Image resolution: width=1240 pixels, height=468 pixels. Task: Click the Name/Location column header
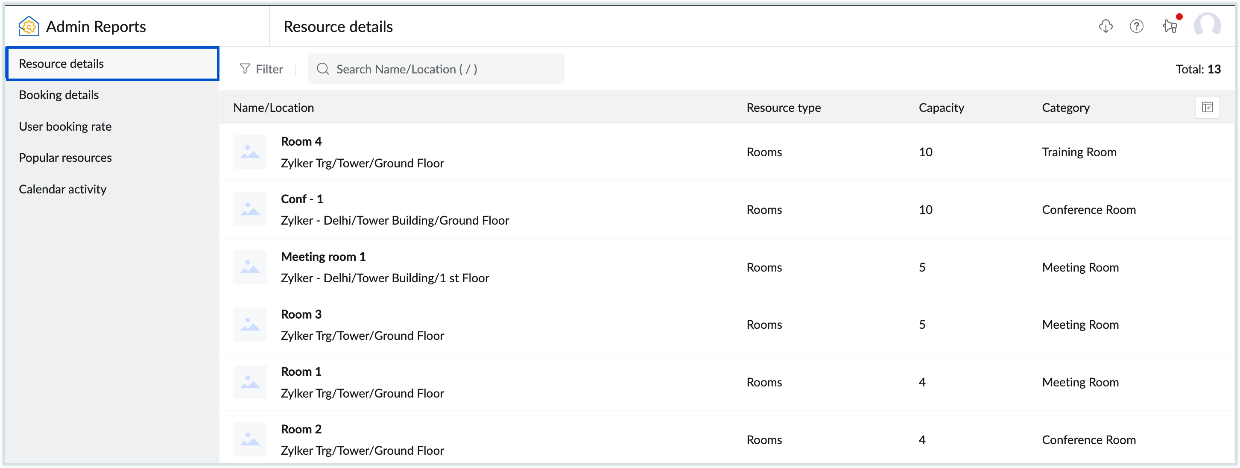pos(273,108)
